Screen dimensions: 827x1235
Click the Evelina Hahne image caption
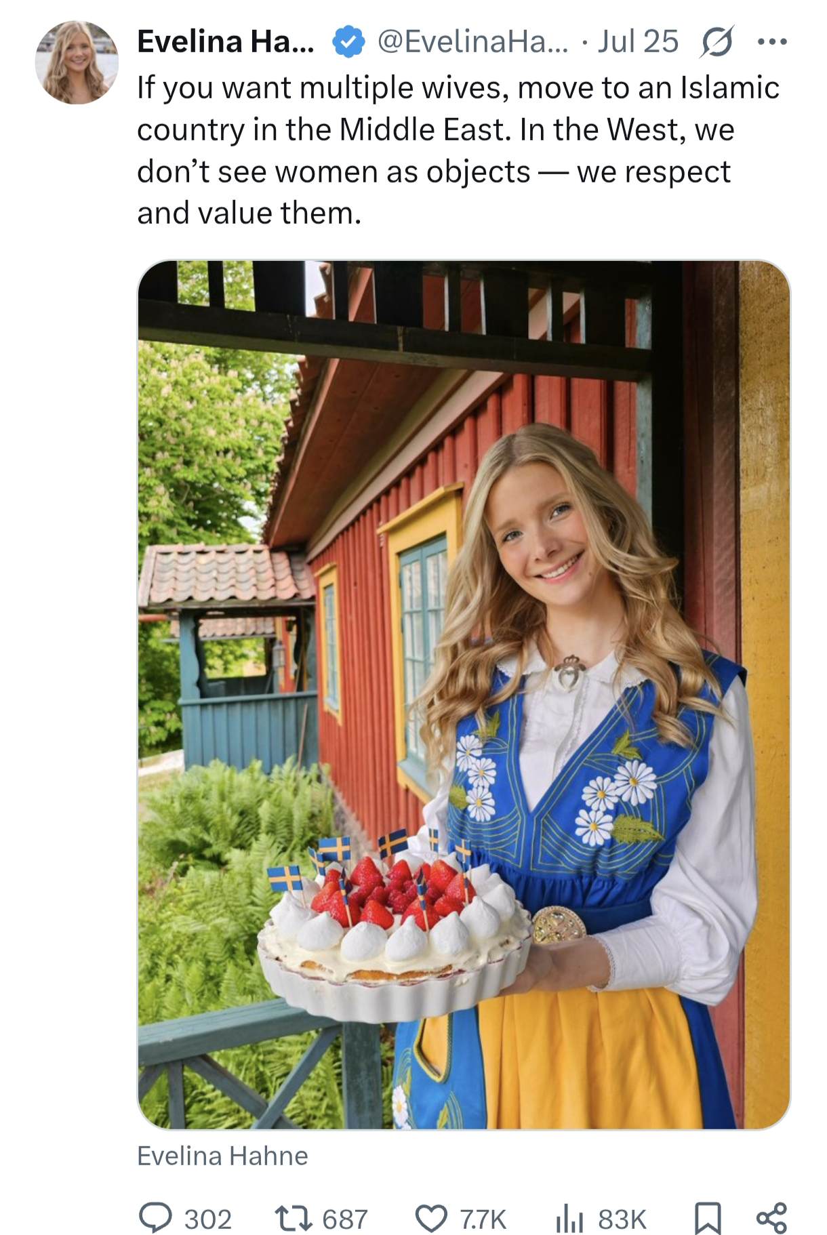pyautogui.click(x=222, y=1156)
